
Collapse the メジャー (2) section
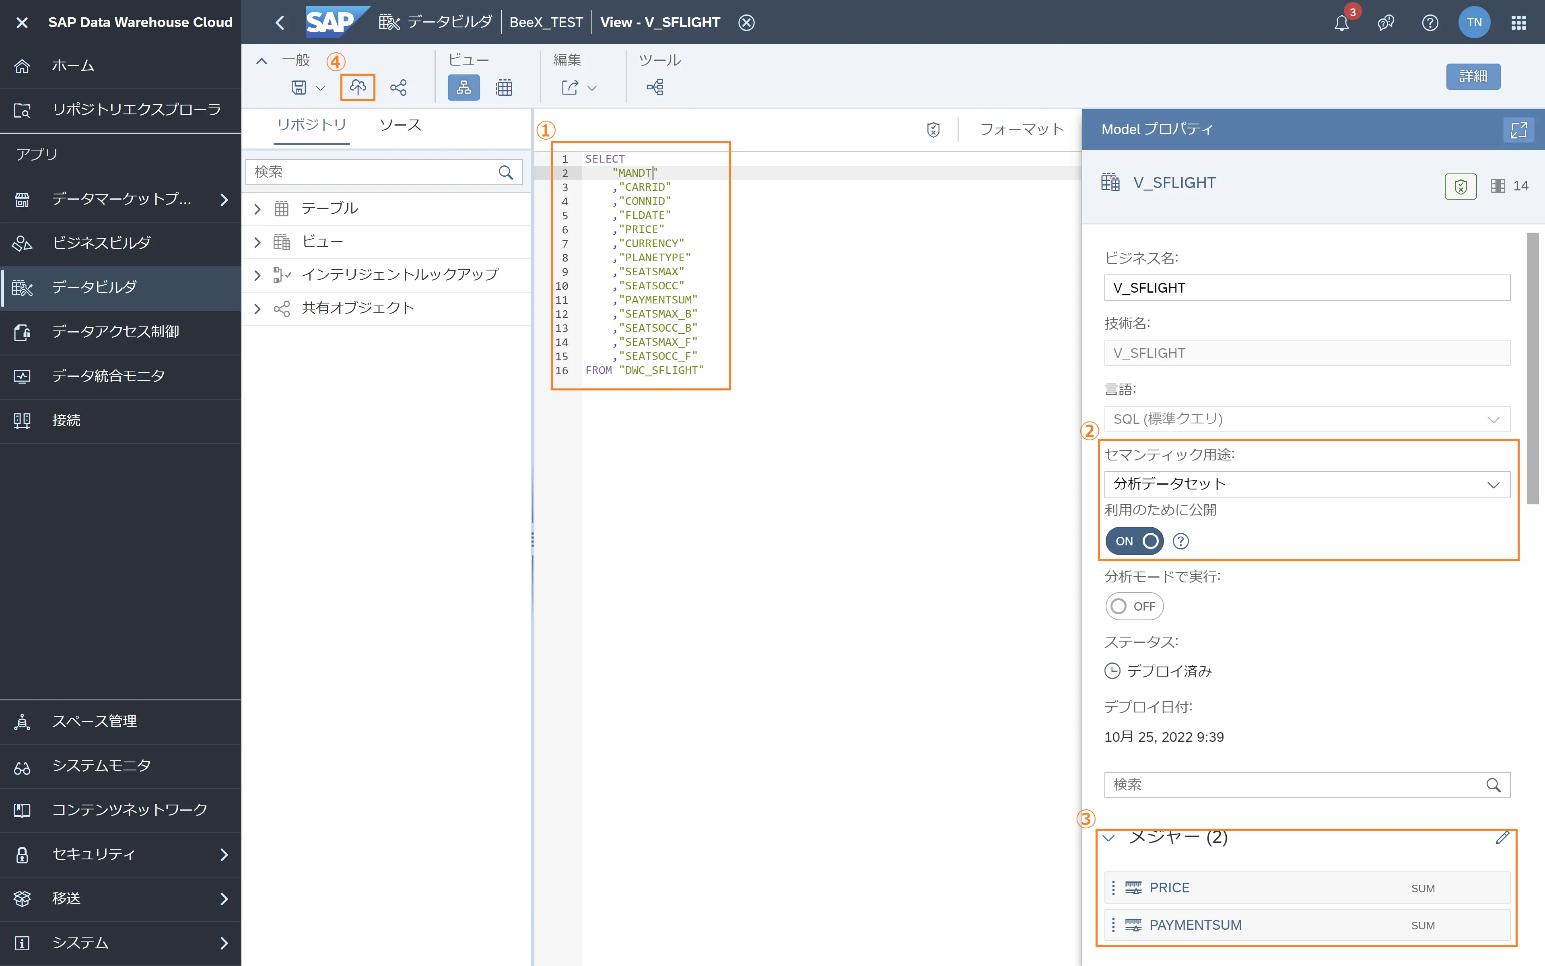tap(1109, 838)
